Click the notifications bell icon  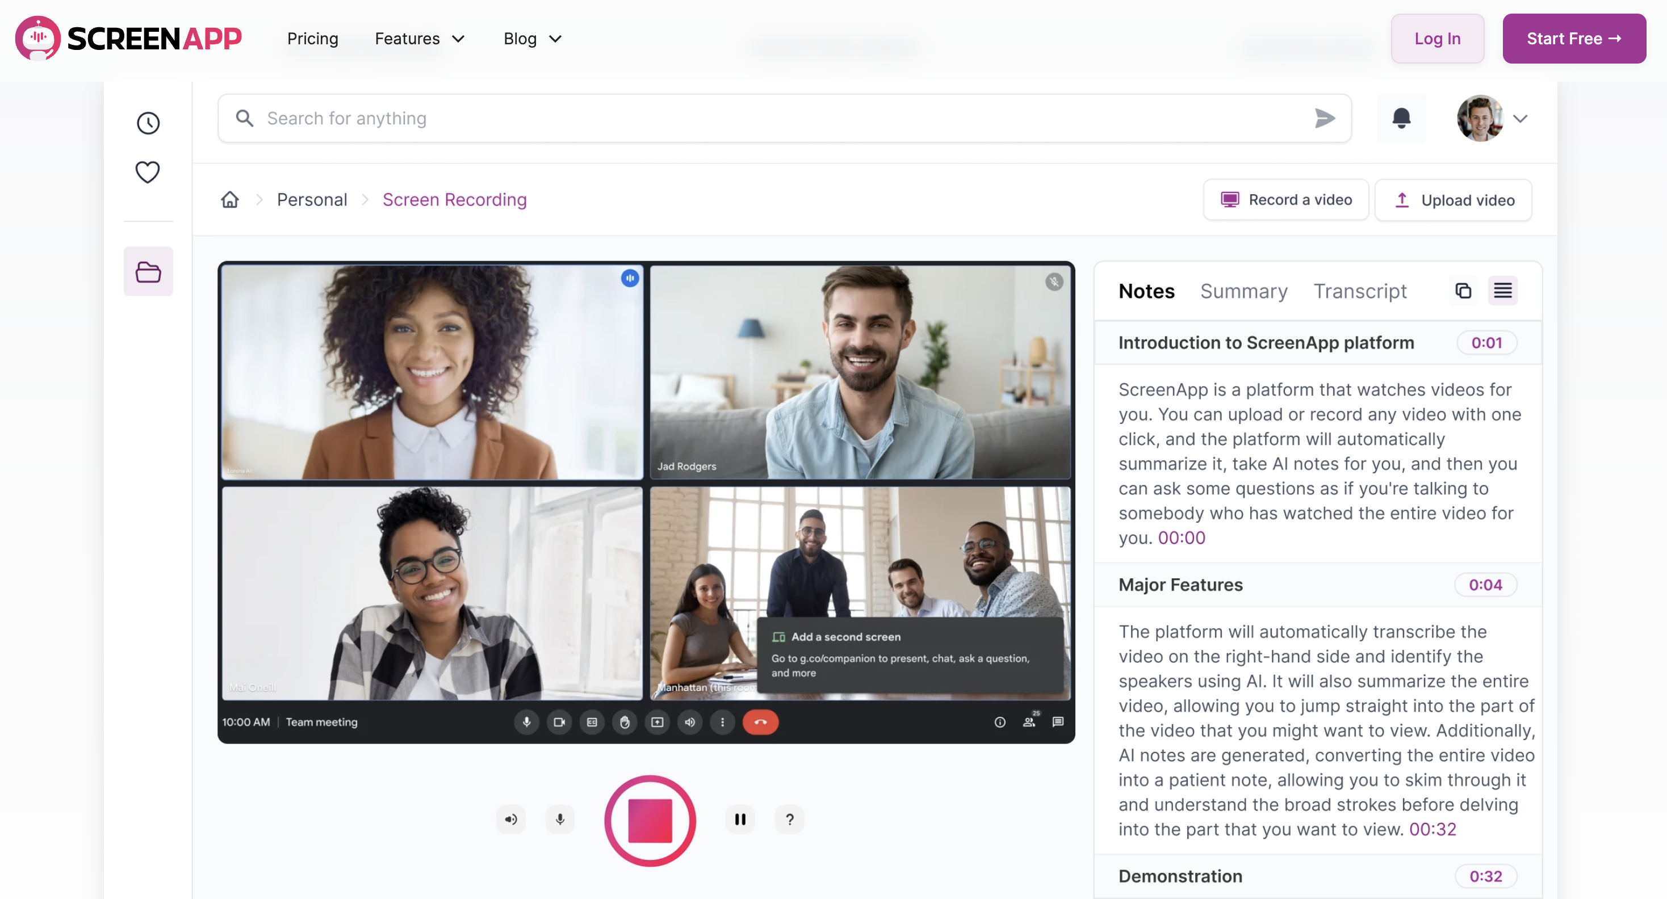[x=1401, y=119]
